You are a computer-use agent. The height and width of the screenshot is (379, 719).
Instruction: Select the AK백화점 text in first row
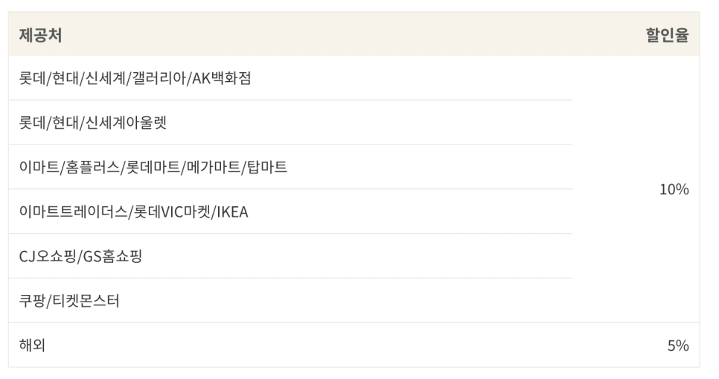coord(222,78)
